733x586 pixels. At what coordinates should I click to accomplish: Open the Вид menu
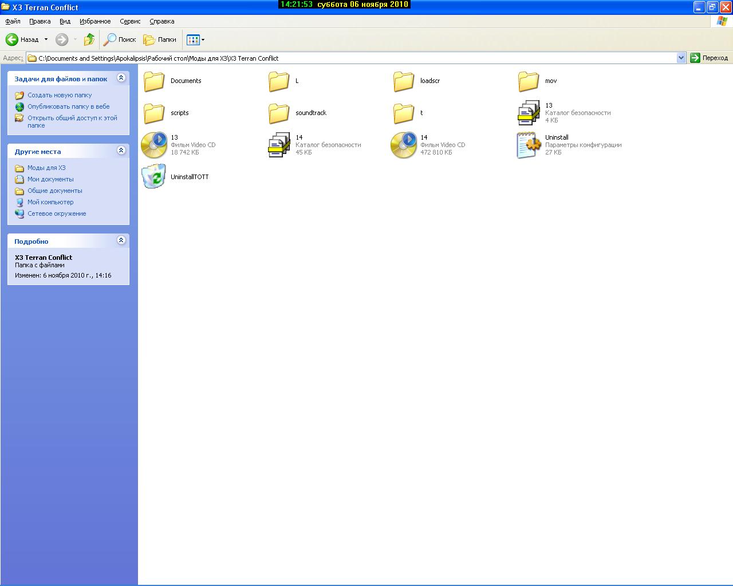pos(65,21)
